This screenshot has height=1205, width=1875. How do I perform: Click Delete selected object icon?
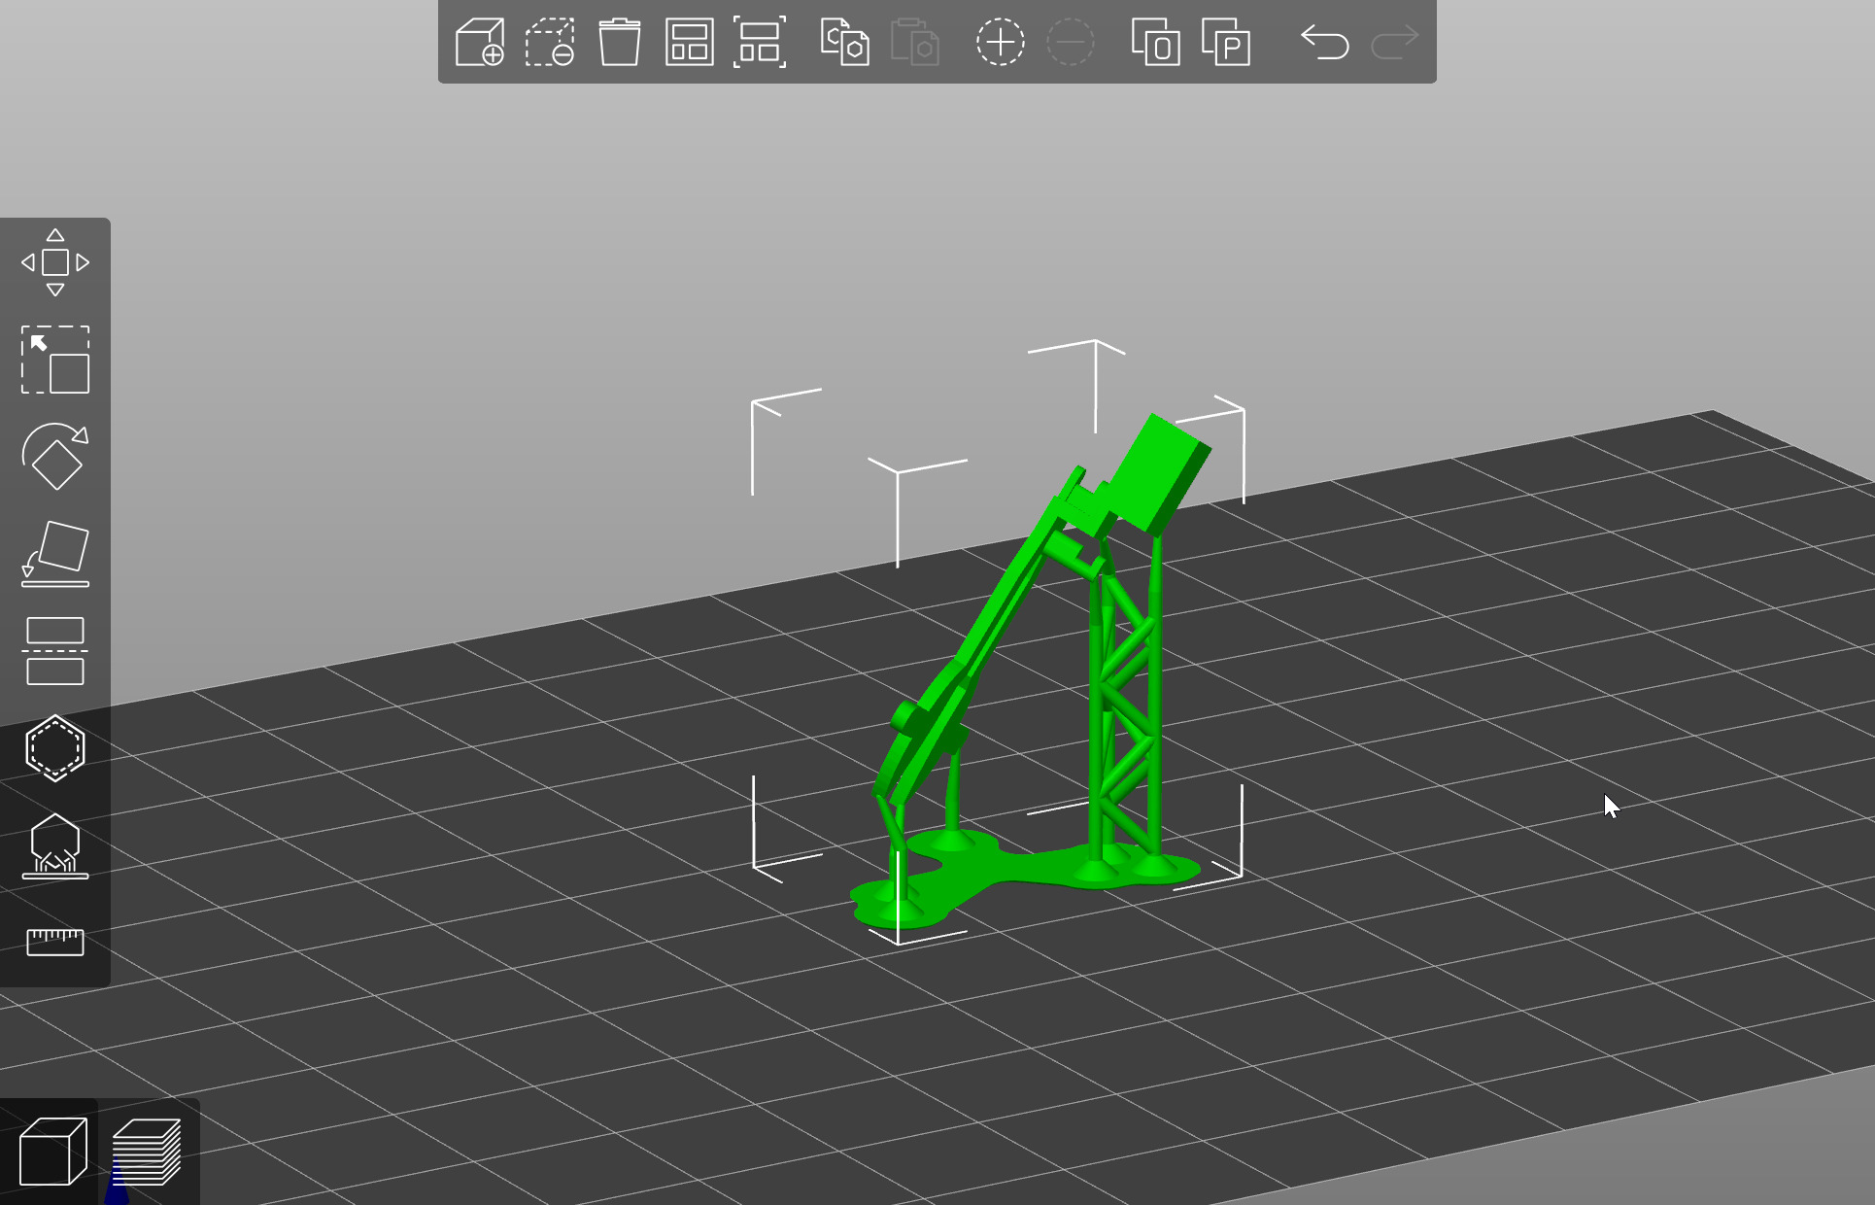(550, 43)
